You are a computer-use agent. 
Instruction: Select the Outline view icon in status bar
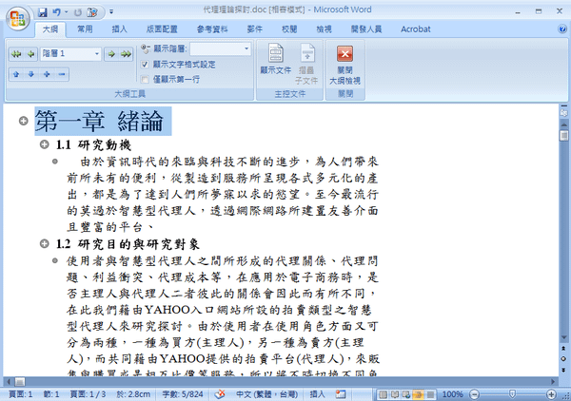(x=418, y=394)
